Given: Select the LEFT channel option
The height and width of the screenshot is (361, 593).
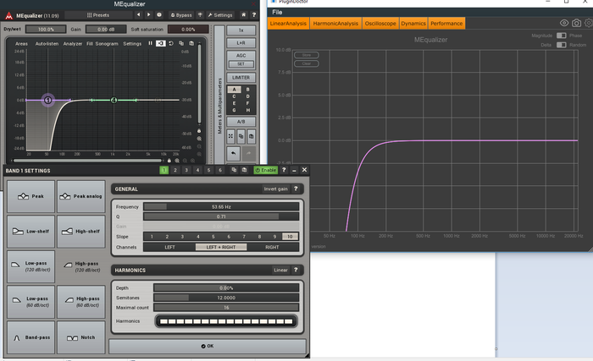Looking at the screenshot, I should pos(169,248).
